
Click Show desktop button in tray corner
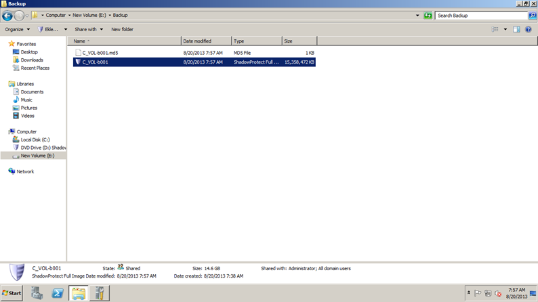(533, 293)
